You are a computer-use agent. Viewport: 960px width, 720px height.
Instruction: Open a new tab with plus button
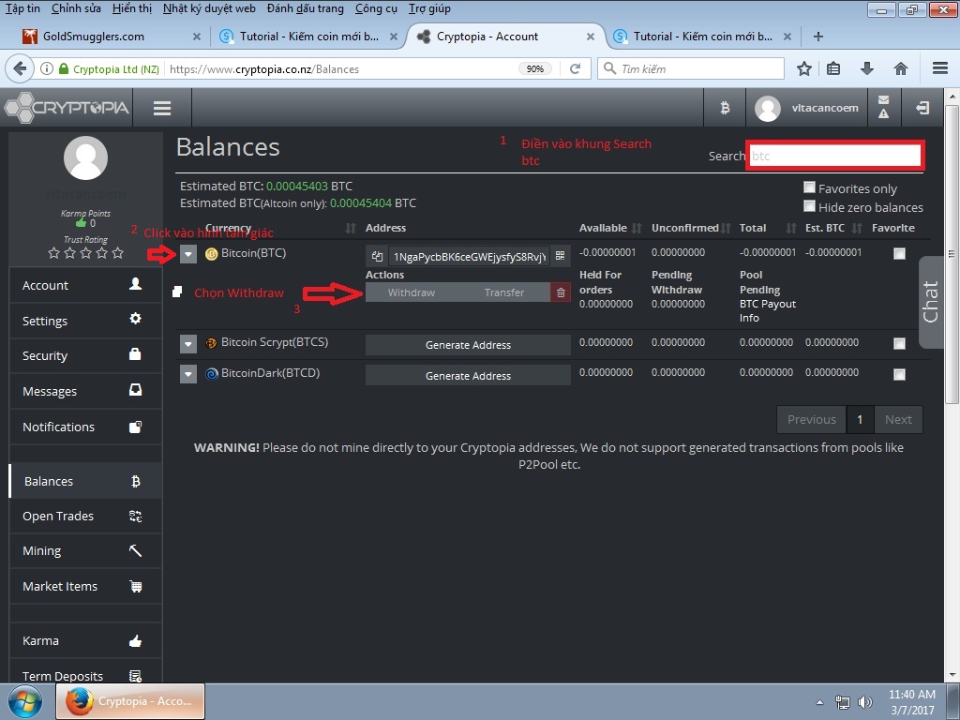click(817, 37)
